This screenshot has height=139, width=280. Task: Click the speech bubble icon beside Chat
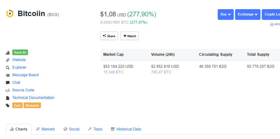pos(8,83)
